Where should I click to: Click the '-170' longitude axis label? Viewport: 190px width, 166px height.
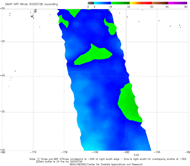[x=64, y=152]
